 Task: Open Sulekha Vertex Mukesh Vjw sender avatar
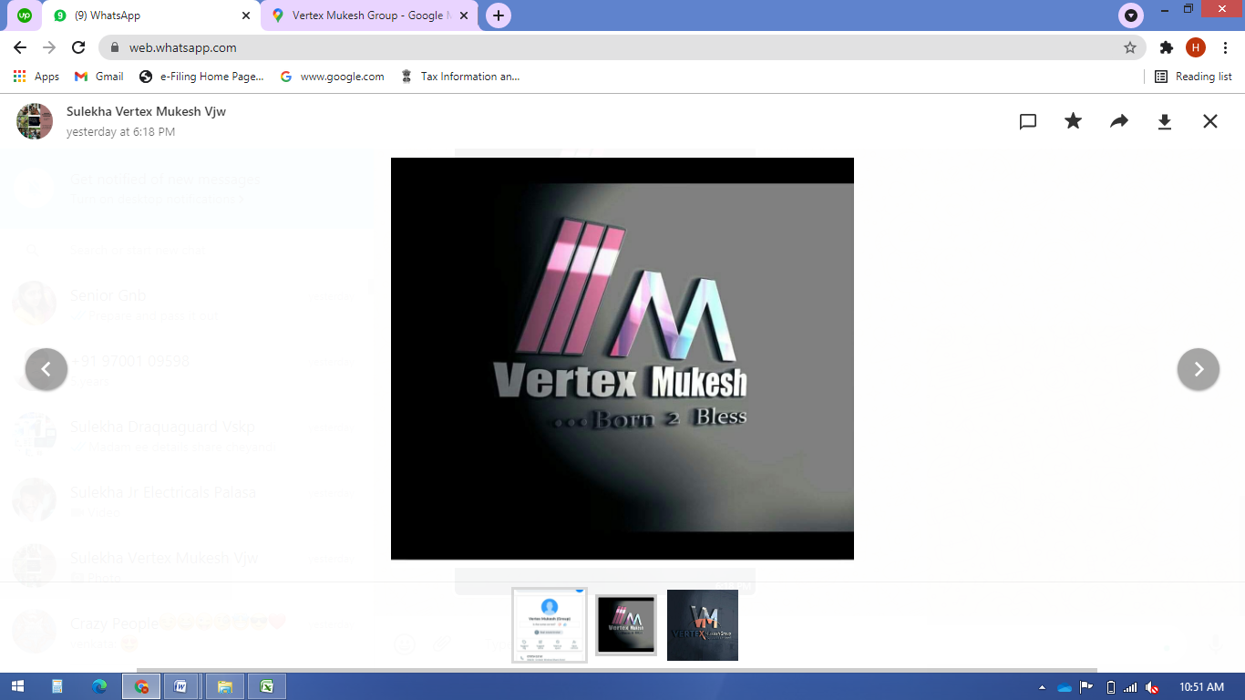coord(35,121)
